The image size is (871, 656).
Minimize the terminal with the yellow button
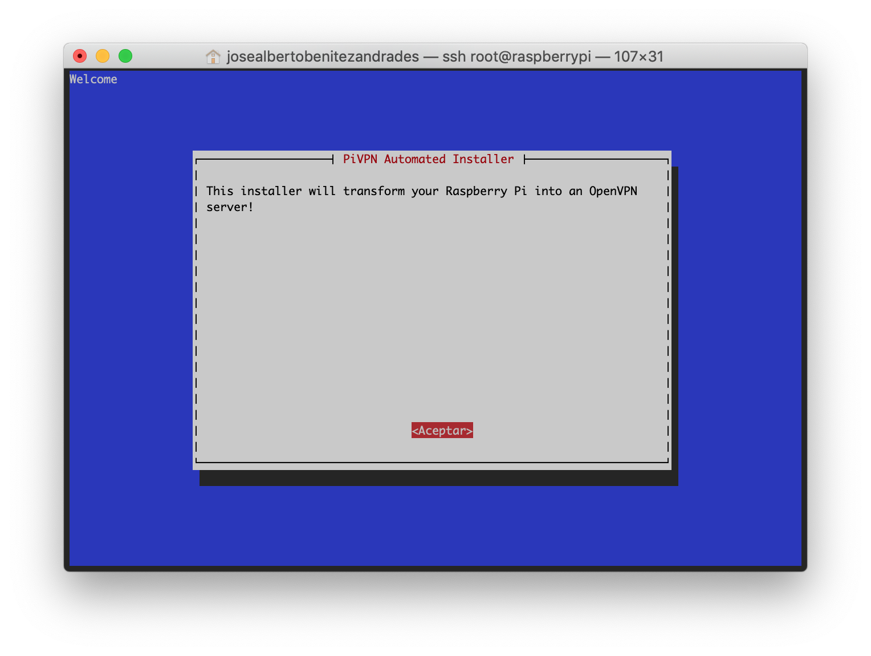coord(103,56)
